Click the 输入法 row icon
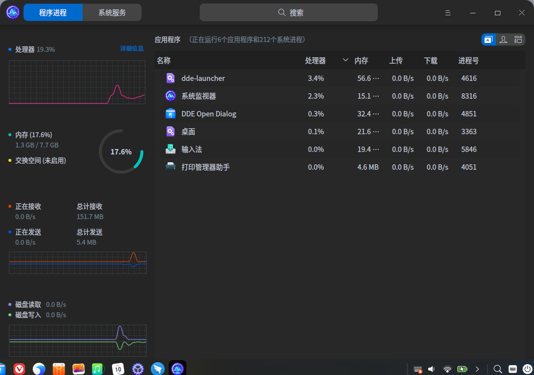This screenshot has height=375, width=534. tap(171, 149)
